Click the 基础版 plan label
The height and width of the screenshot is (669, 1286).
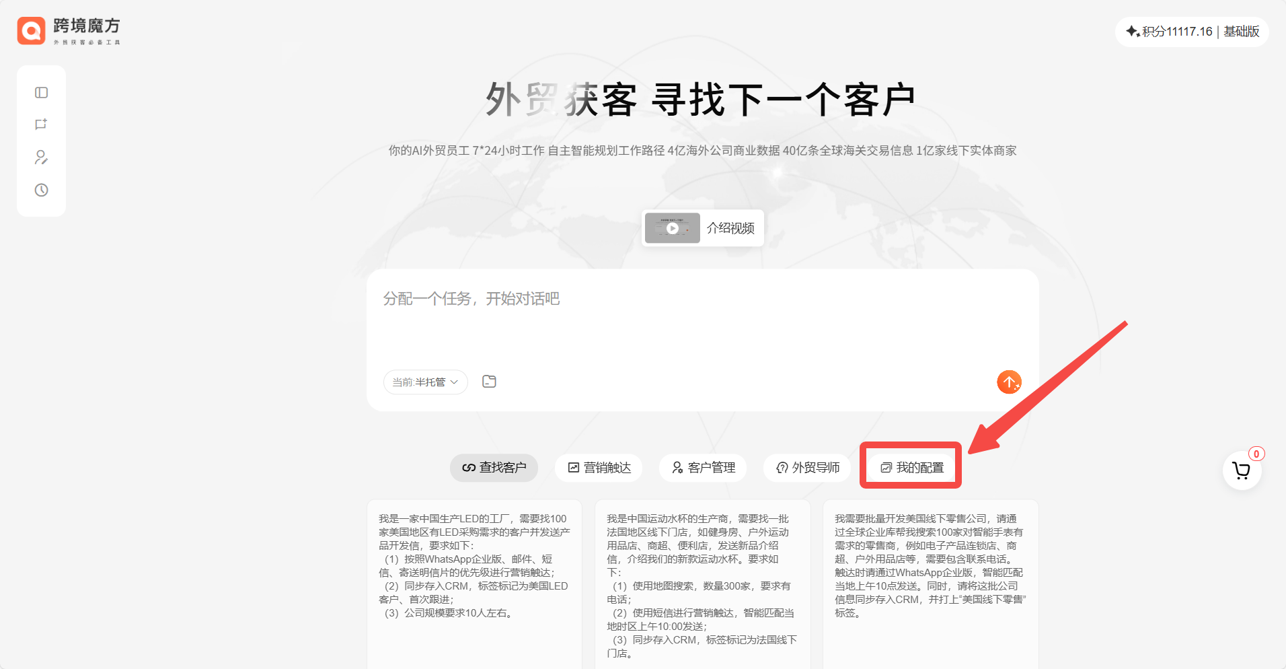[1241, 32]
